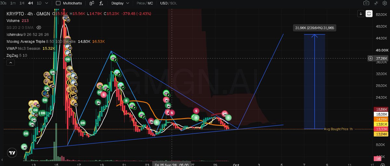The height and width of the screenshot is (166, 390).
Task: Click the 18.56K price label
Action: [381, 110]
